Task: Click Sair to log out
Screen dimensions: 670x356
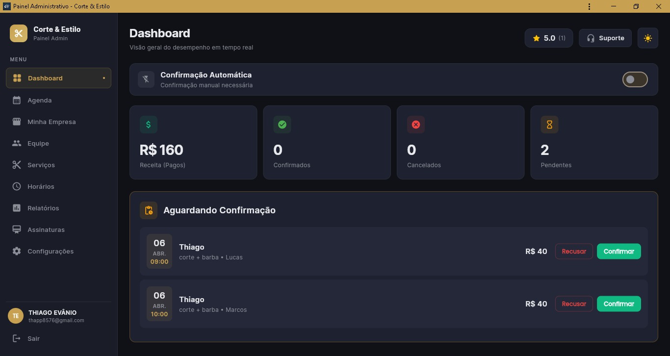Action: coord(33,338)
